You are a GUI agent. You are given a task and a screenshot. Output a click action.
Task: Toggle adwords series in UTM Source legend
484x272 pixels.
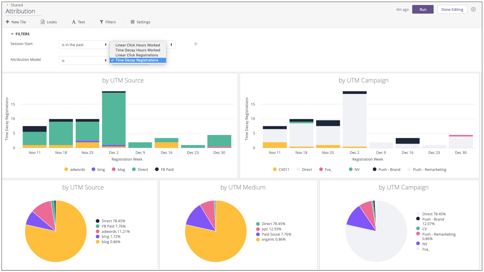(x=75, y=169)
